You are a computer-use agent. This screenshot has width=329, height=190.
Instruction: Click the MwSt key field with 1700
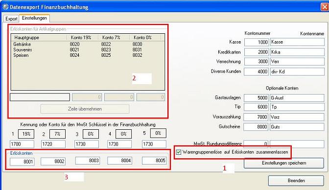[x=22, y=144]
